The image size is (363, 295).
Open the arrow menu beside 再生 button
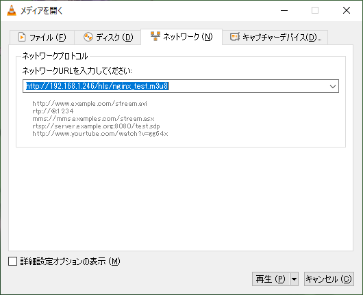pyautogui.click(x=294, y=279)
